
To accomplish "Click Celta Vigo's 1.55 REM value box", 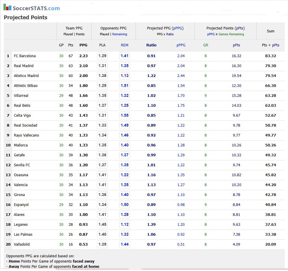I will click(x=124, y=116).
